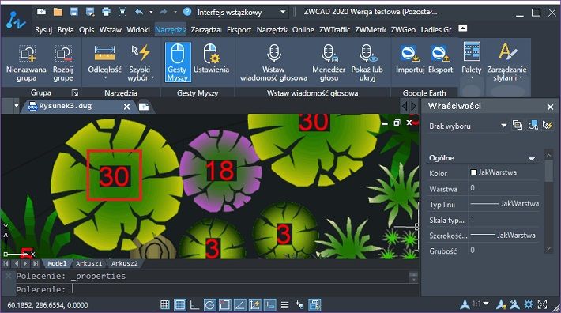The image size is (561, 313).
Task: Close the Rysunek3.dwg drawing tab
Action: click(126, 107)
